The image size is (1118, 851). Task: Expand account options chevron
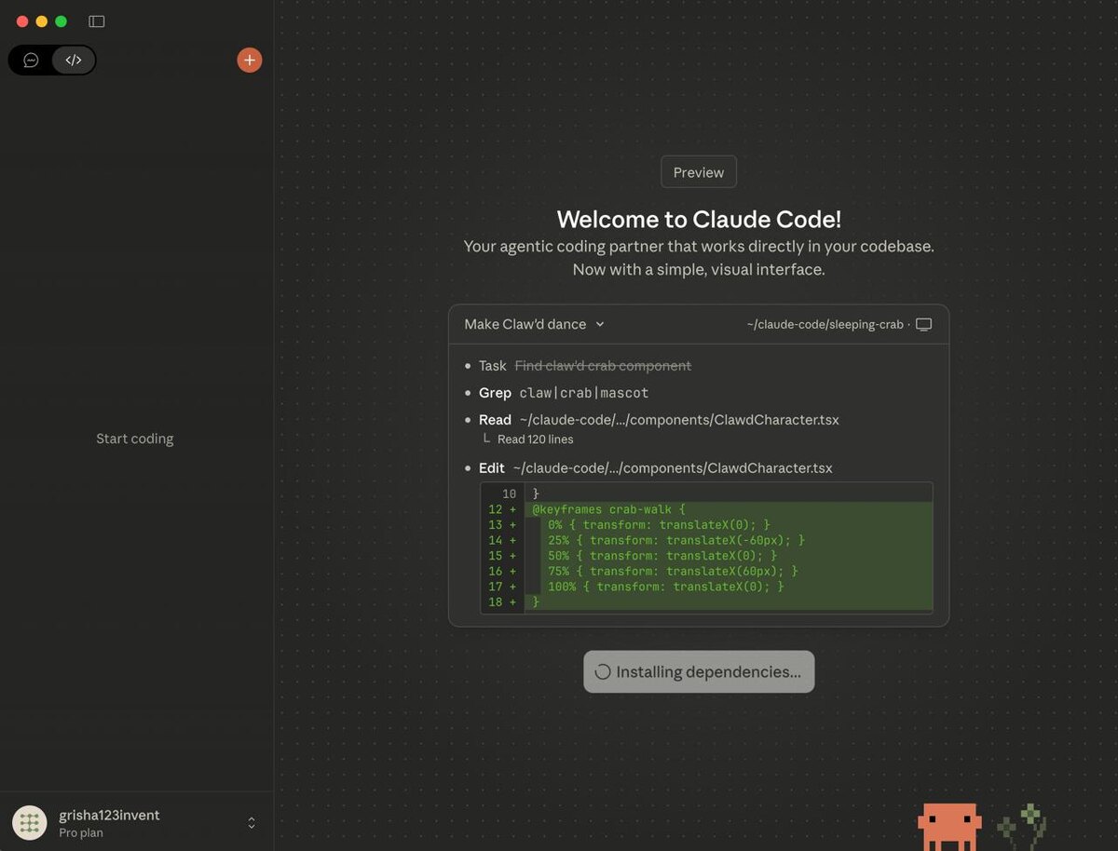coord(252,823)
